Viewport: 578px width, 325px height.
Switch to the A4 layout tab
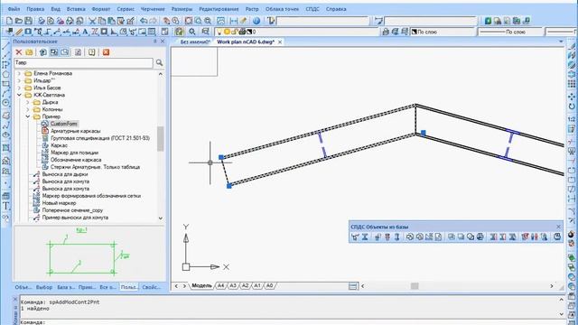(x=220, y=285)
